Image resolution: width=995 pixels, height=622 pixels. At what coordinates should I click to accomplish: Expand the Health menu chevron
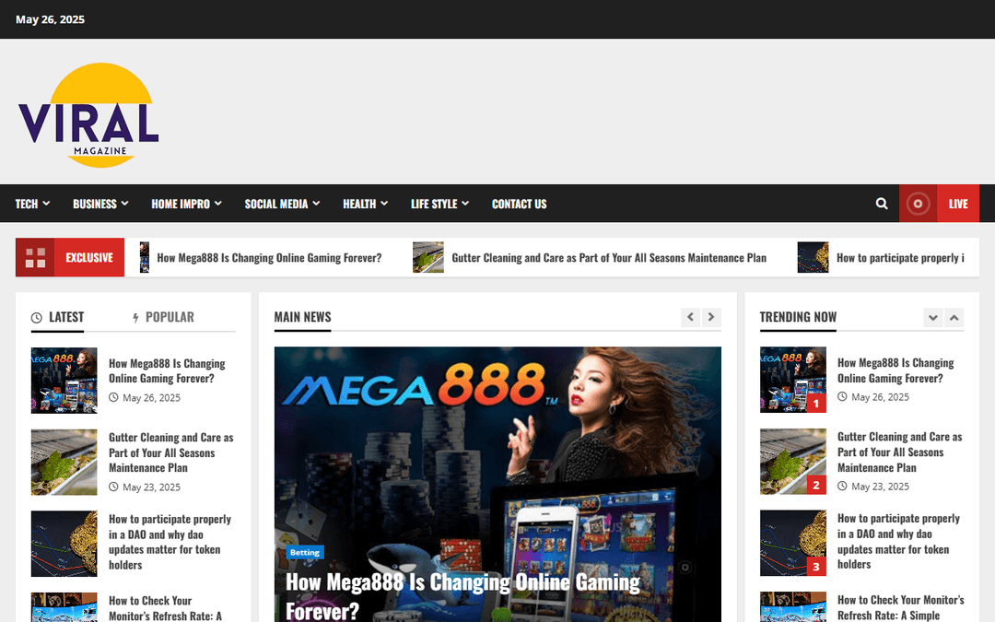point(384,203)
